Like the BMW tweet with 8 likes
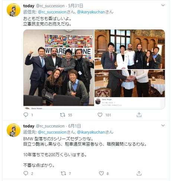This screenshot has height=181, width=171. 101,173
